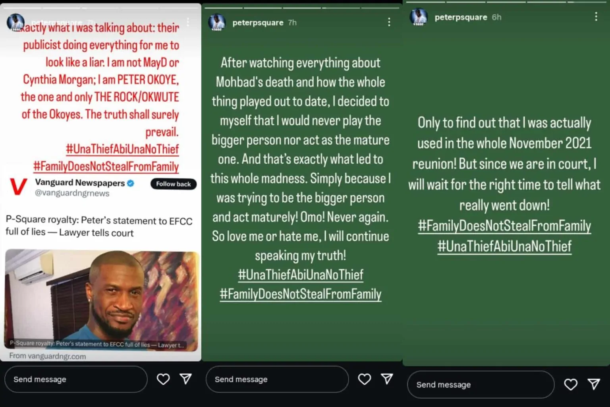The image size is (610, 407).
Task: Like the first story with heart icon
Action: coord(163,379)
